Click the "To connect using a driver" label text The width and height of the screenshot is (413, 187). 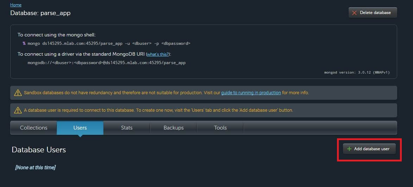(94, 54)
